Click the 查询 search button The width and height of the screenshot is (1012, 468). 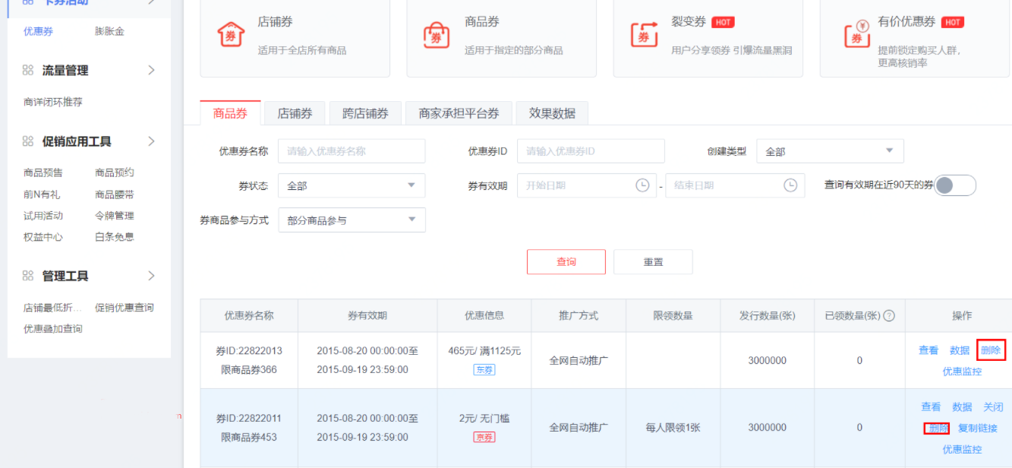pos(566,262)
